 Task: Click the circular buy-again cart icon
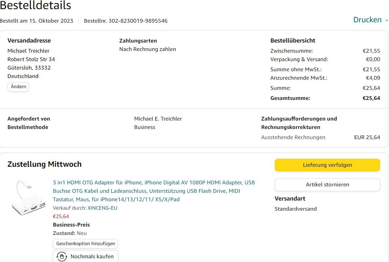click(62, 257)
